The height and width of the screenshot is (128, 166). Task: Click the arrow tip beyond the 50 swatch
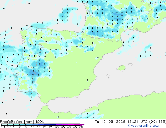click(x=83, y=125)
